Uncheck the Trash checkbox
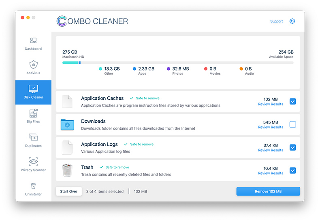This screenshot has height=222, width=320. 293,170
